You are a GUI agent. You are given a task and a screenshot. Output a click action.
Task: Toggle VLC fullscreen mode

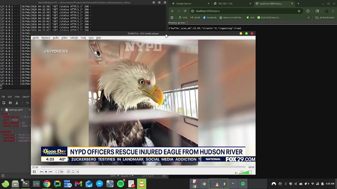(x=57, y=172)
